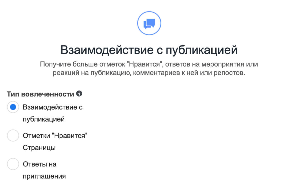Click option label text Отметки "Нравится"

point(55,135)
